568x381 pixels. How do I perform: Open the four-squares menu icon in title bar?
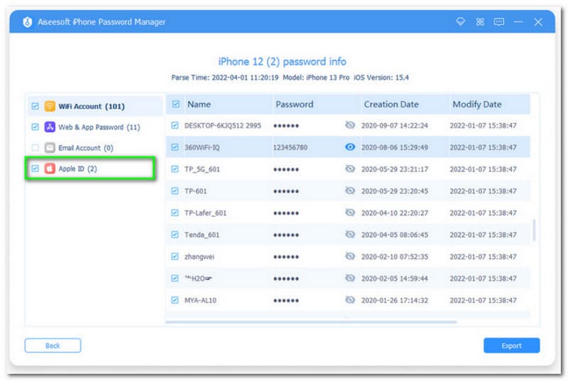[480, 22]
